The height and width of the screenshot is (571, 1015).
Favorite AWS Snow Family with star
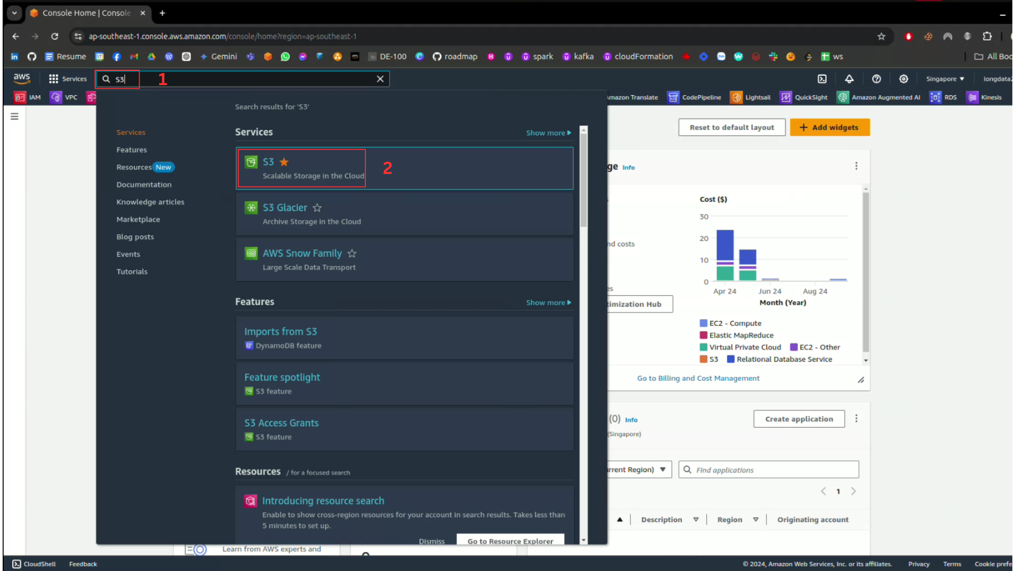pyautogui.click(x=352, y=254)
